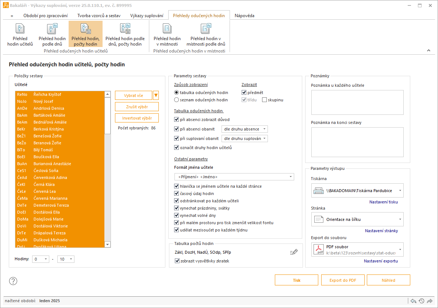The image size is (438, 308).
Task: Select seznam odučených hodin radio button
Action: coord(177,100)
